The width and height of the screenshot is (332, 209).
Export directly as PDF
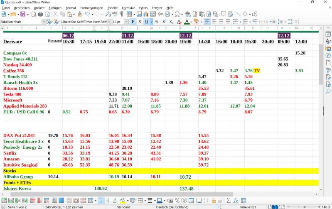click(x=34, y=14)
